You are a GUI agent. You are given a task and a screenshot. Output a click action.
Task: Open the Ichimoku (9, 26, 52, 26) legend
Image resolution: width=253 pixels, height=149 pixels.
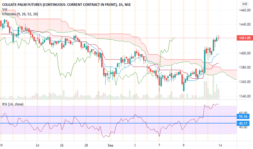pos(20,14)
